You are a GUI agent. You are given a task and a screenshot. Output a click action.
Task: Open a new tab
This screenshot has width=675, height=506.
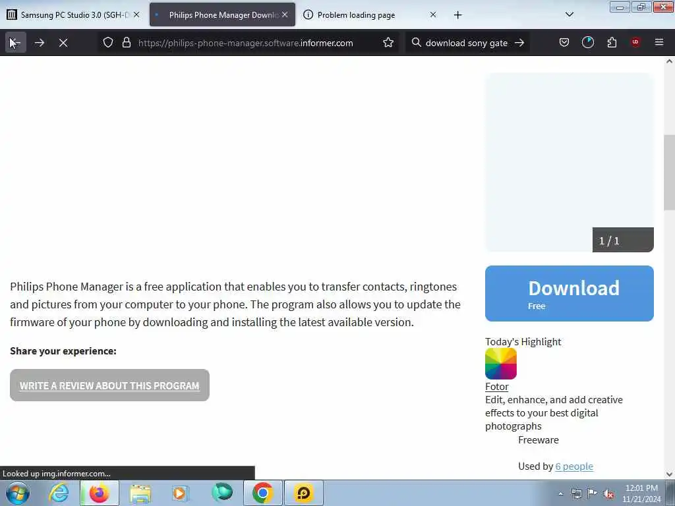pos(457,15)
